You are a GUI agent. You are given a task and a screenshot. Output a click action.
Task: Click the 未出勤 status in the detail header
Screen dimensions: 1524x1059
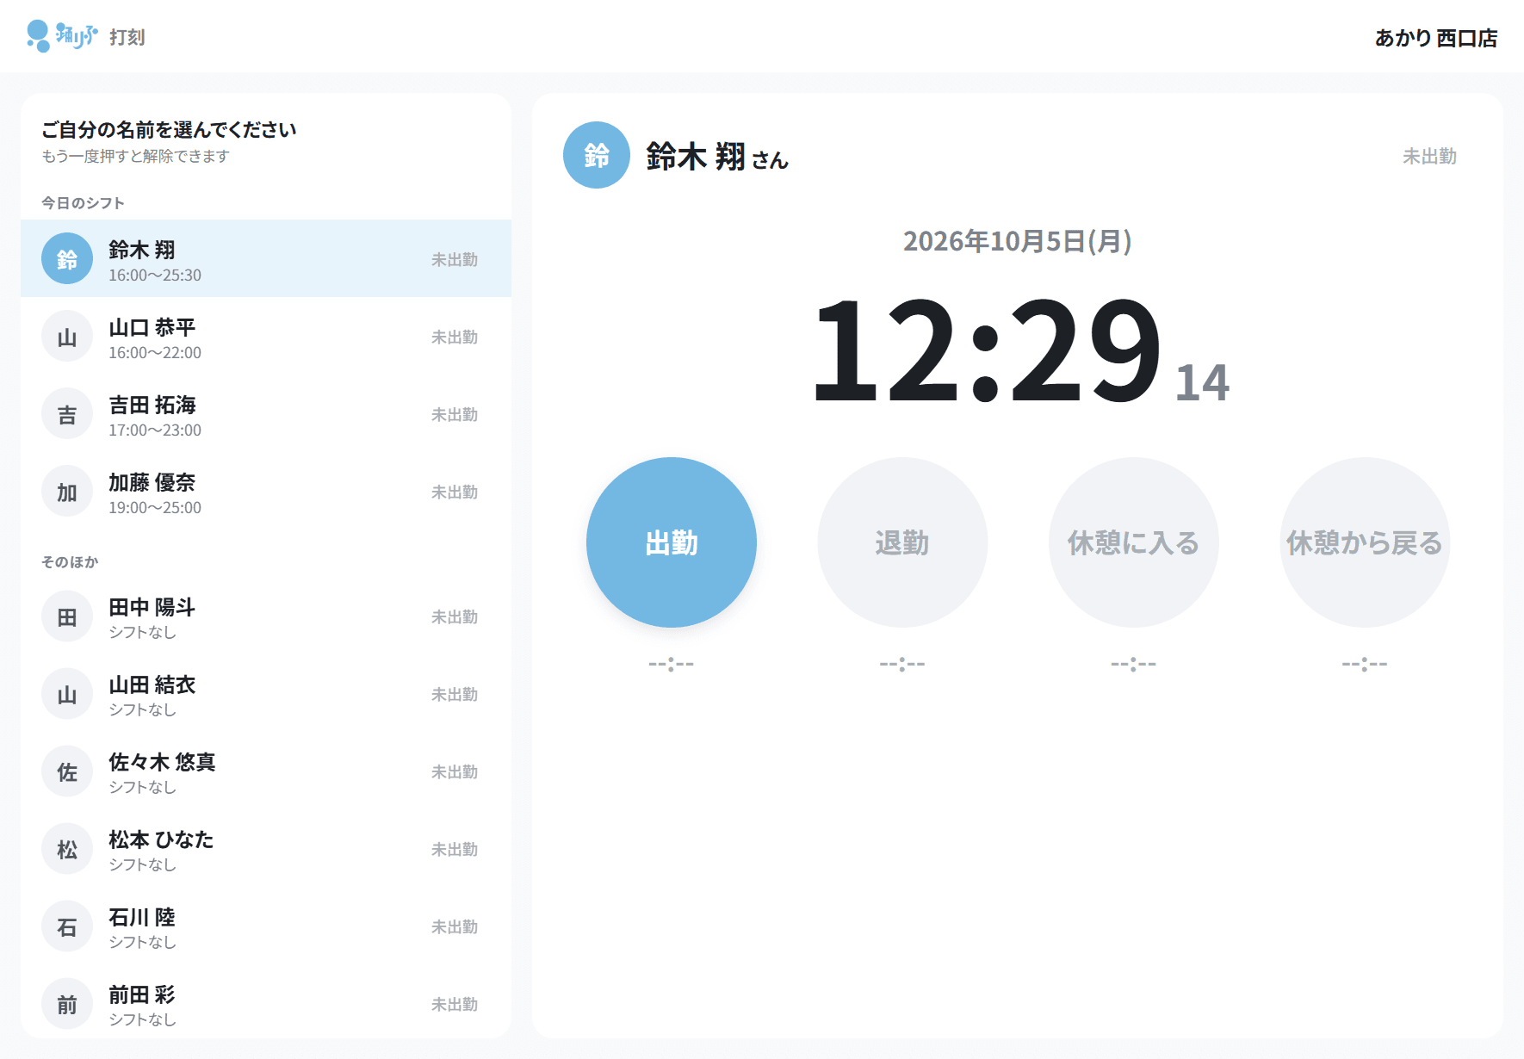1429,156
